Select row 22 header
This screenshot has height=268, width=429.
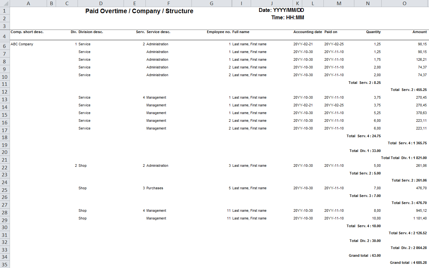click(x=5, y=168)
